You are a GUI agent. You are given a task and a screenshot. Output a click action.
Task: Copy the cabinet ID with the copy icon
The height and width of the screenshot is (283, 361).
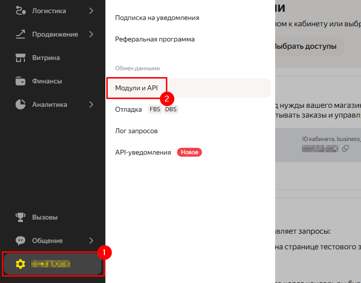[345, 148]
